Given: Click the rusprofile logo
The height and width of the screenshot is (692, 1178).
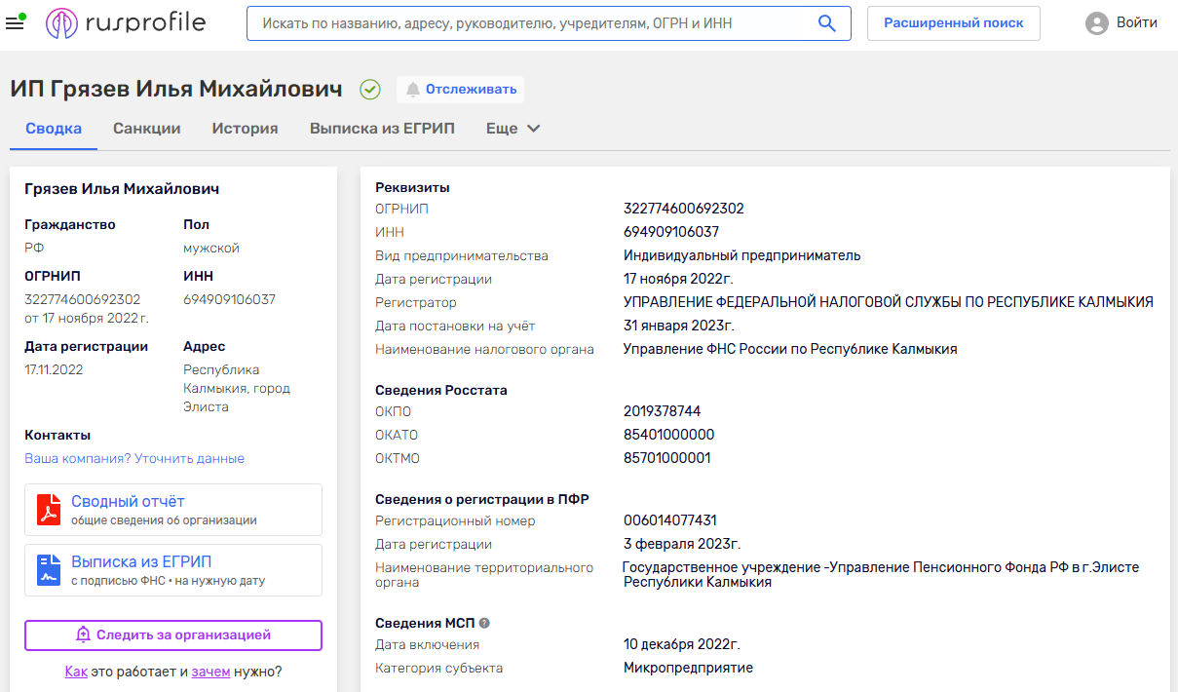Looking at the screenshot, I should click(126, 22).
